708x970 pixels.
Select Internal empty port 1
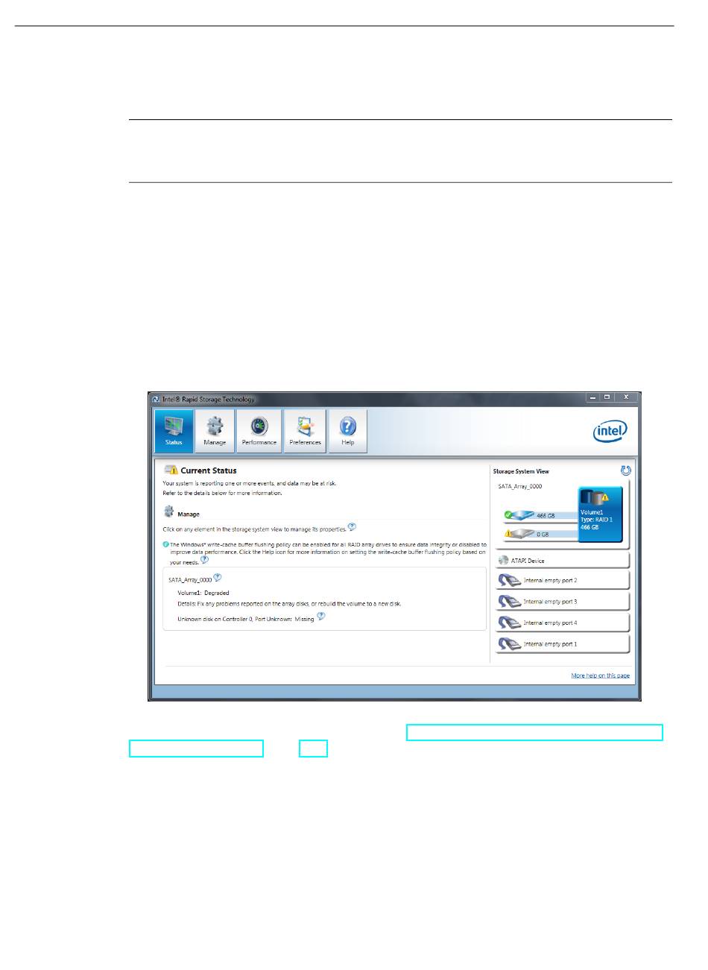[x=563, y=643]
